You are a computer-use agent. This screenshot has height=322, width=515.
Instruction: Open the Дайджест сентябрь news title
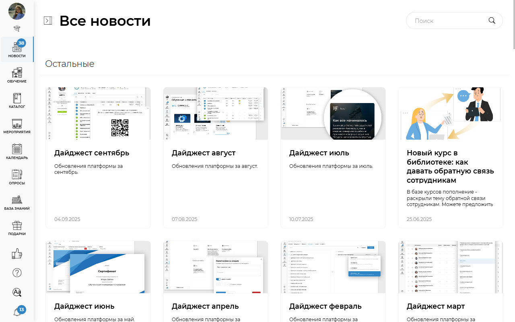(x=92, y=153)
